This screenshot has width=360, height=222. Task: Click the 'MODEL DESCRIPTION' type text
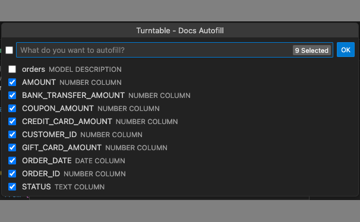click(x=85, y=69)
